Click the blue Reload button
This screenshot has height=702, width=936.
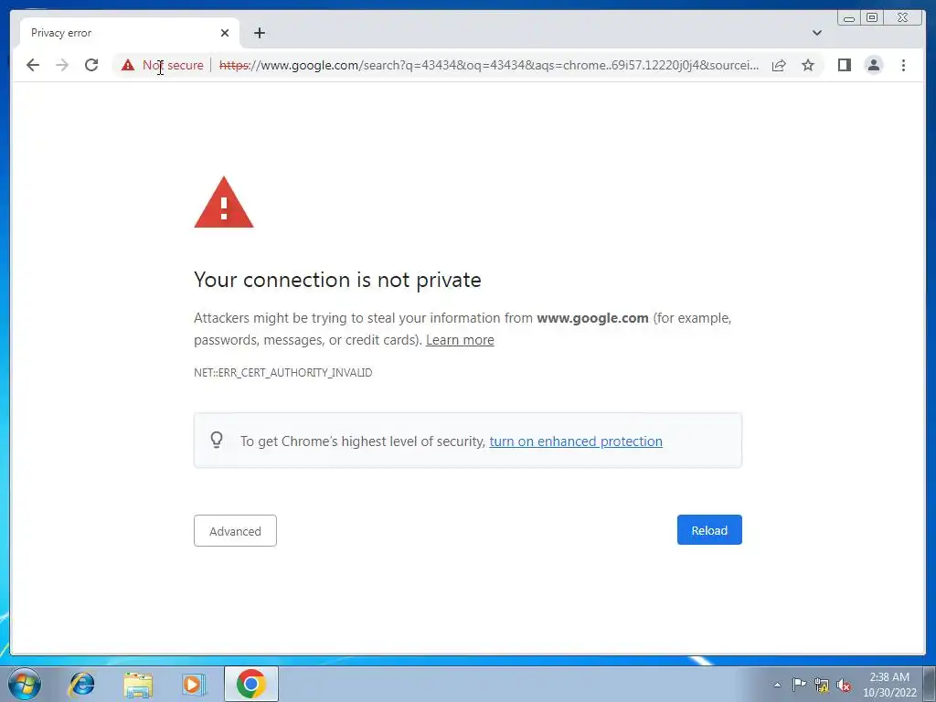[x=709, y=530]
